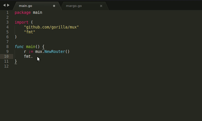Click line number 10 in gutter
202x121 pixels.
pyautogui.click(x=6, y=57)
